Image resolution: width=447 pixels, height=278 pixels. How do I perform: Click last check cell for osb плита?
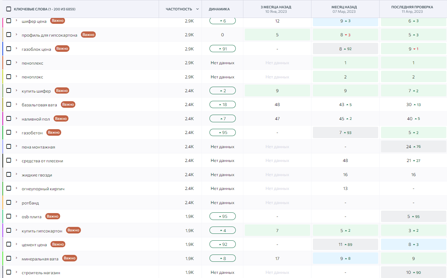[x=413, y=217]
